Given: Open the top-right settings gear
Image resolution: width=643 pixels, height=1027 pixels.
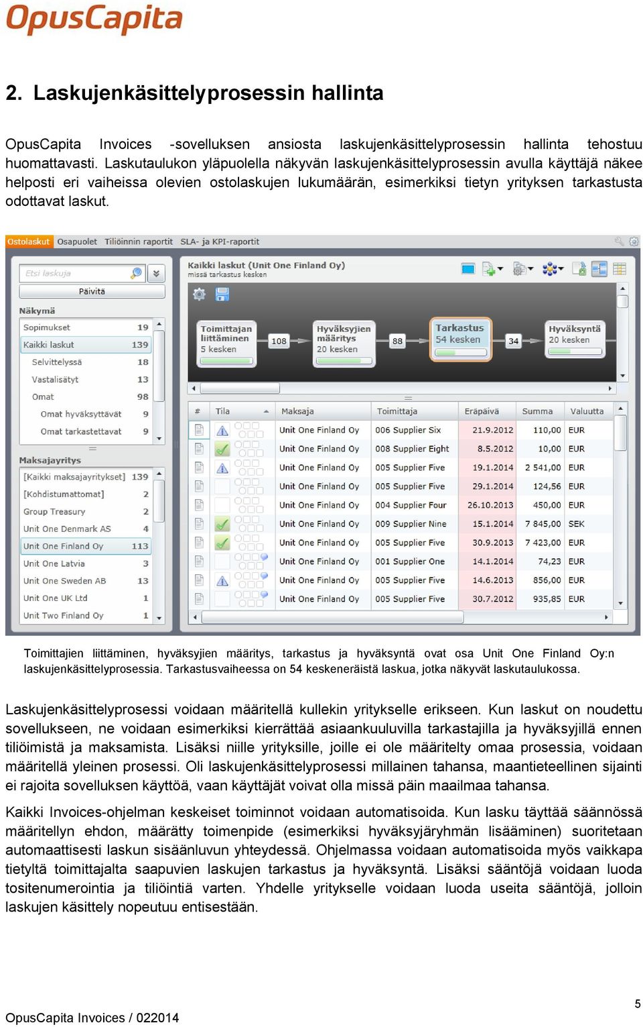Looking at the screenshot, I should coord(633,241).
